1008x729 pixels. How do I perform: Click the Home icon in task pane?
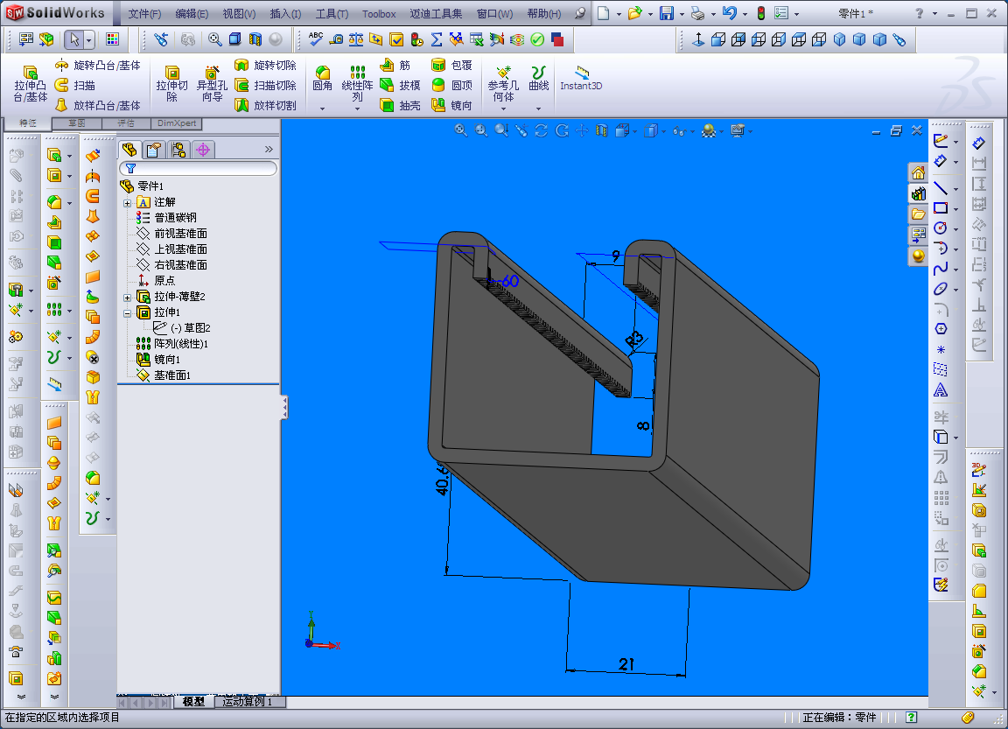pyautogui.click(x=918, y=173)
